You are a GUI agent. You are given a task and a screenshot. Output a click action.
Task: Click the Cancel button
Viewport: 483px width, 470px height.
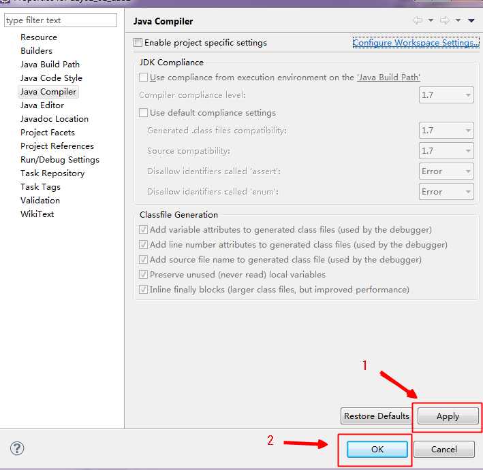[444, 449]
